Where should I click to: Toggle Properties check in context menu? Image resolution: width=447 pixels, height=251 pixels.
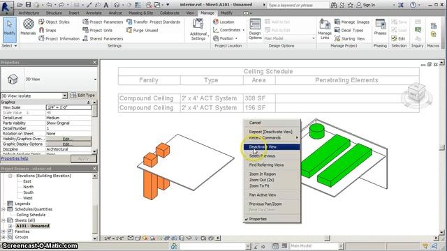258,219
